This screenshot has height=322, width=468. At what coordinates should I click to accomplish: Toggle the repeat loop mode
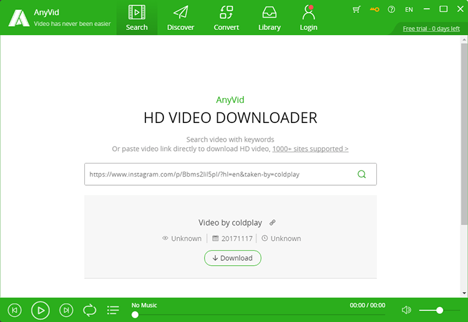[89, 310]
